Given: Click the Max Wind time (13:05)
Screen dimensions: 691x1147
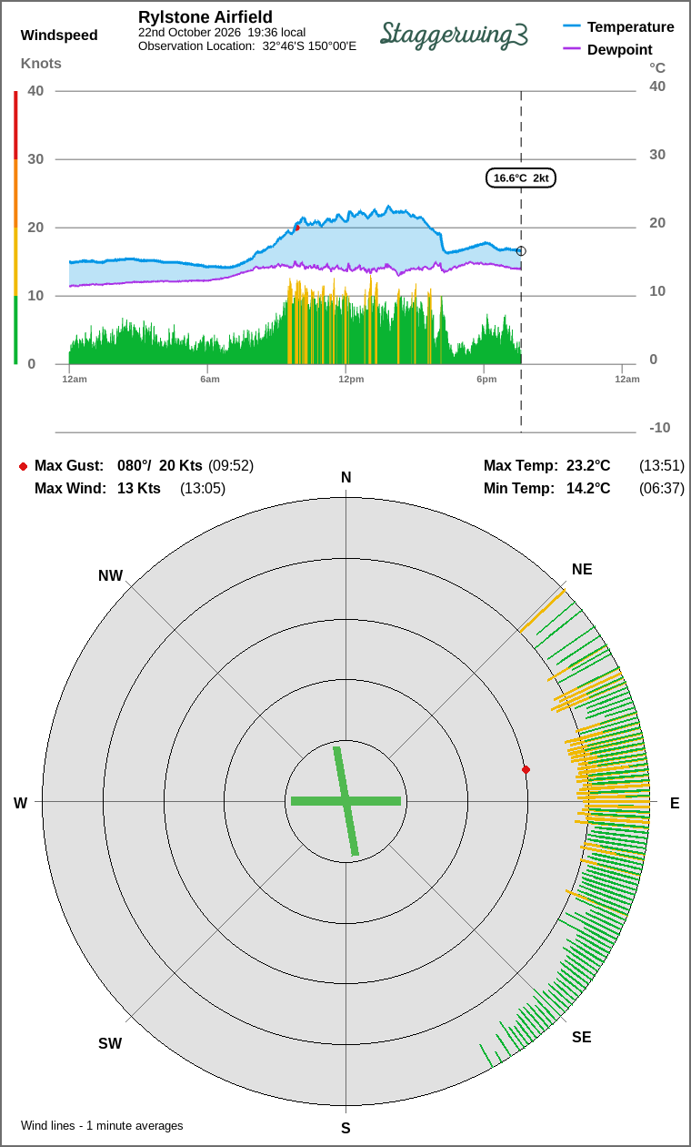Looking at the screenshot, I should 203,489.
